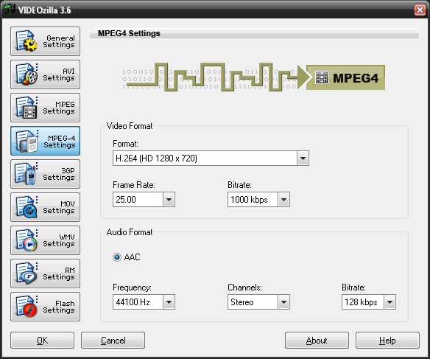This screenshot has height=359, width=430.
Task: Expand the video Format dropdown
Action: (x=303, y=158)
